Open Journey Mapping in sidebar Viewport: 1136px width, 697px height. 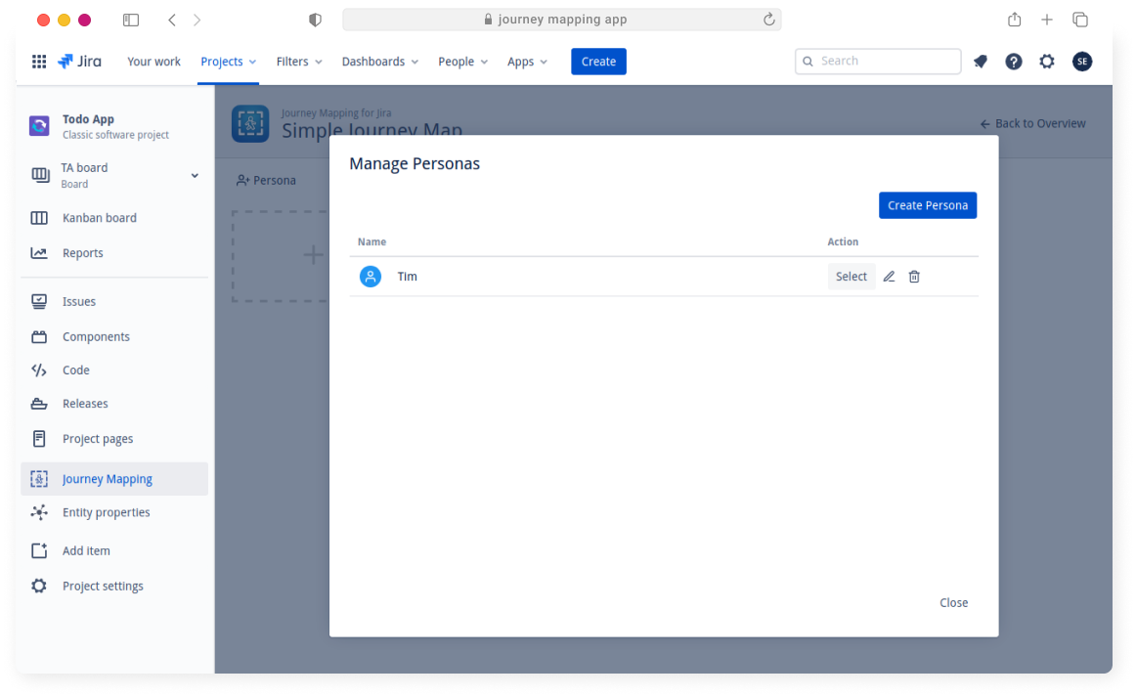click(x=114, y=479)
